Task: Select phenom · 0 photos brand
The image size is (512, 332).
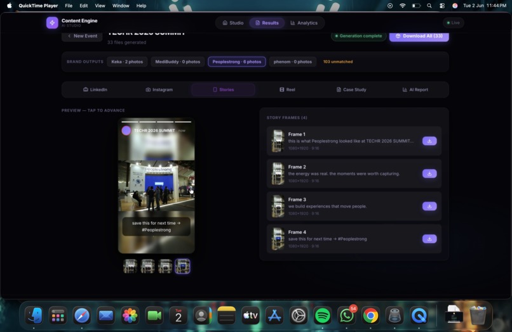Action: pos(293,61)
